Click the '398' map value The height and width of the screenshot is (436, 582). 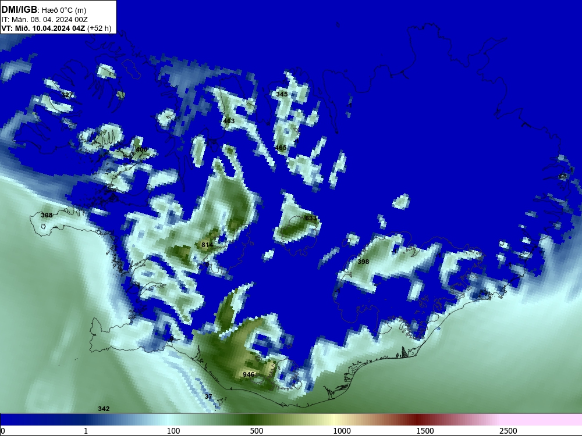point(363,262)
